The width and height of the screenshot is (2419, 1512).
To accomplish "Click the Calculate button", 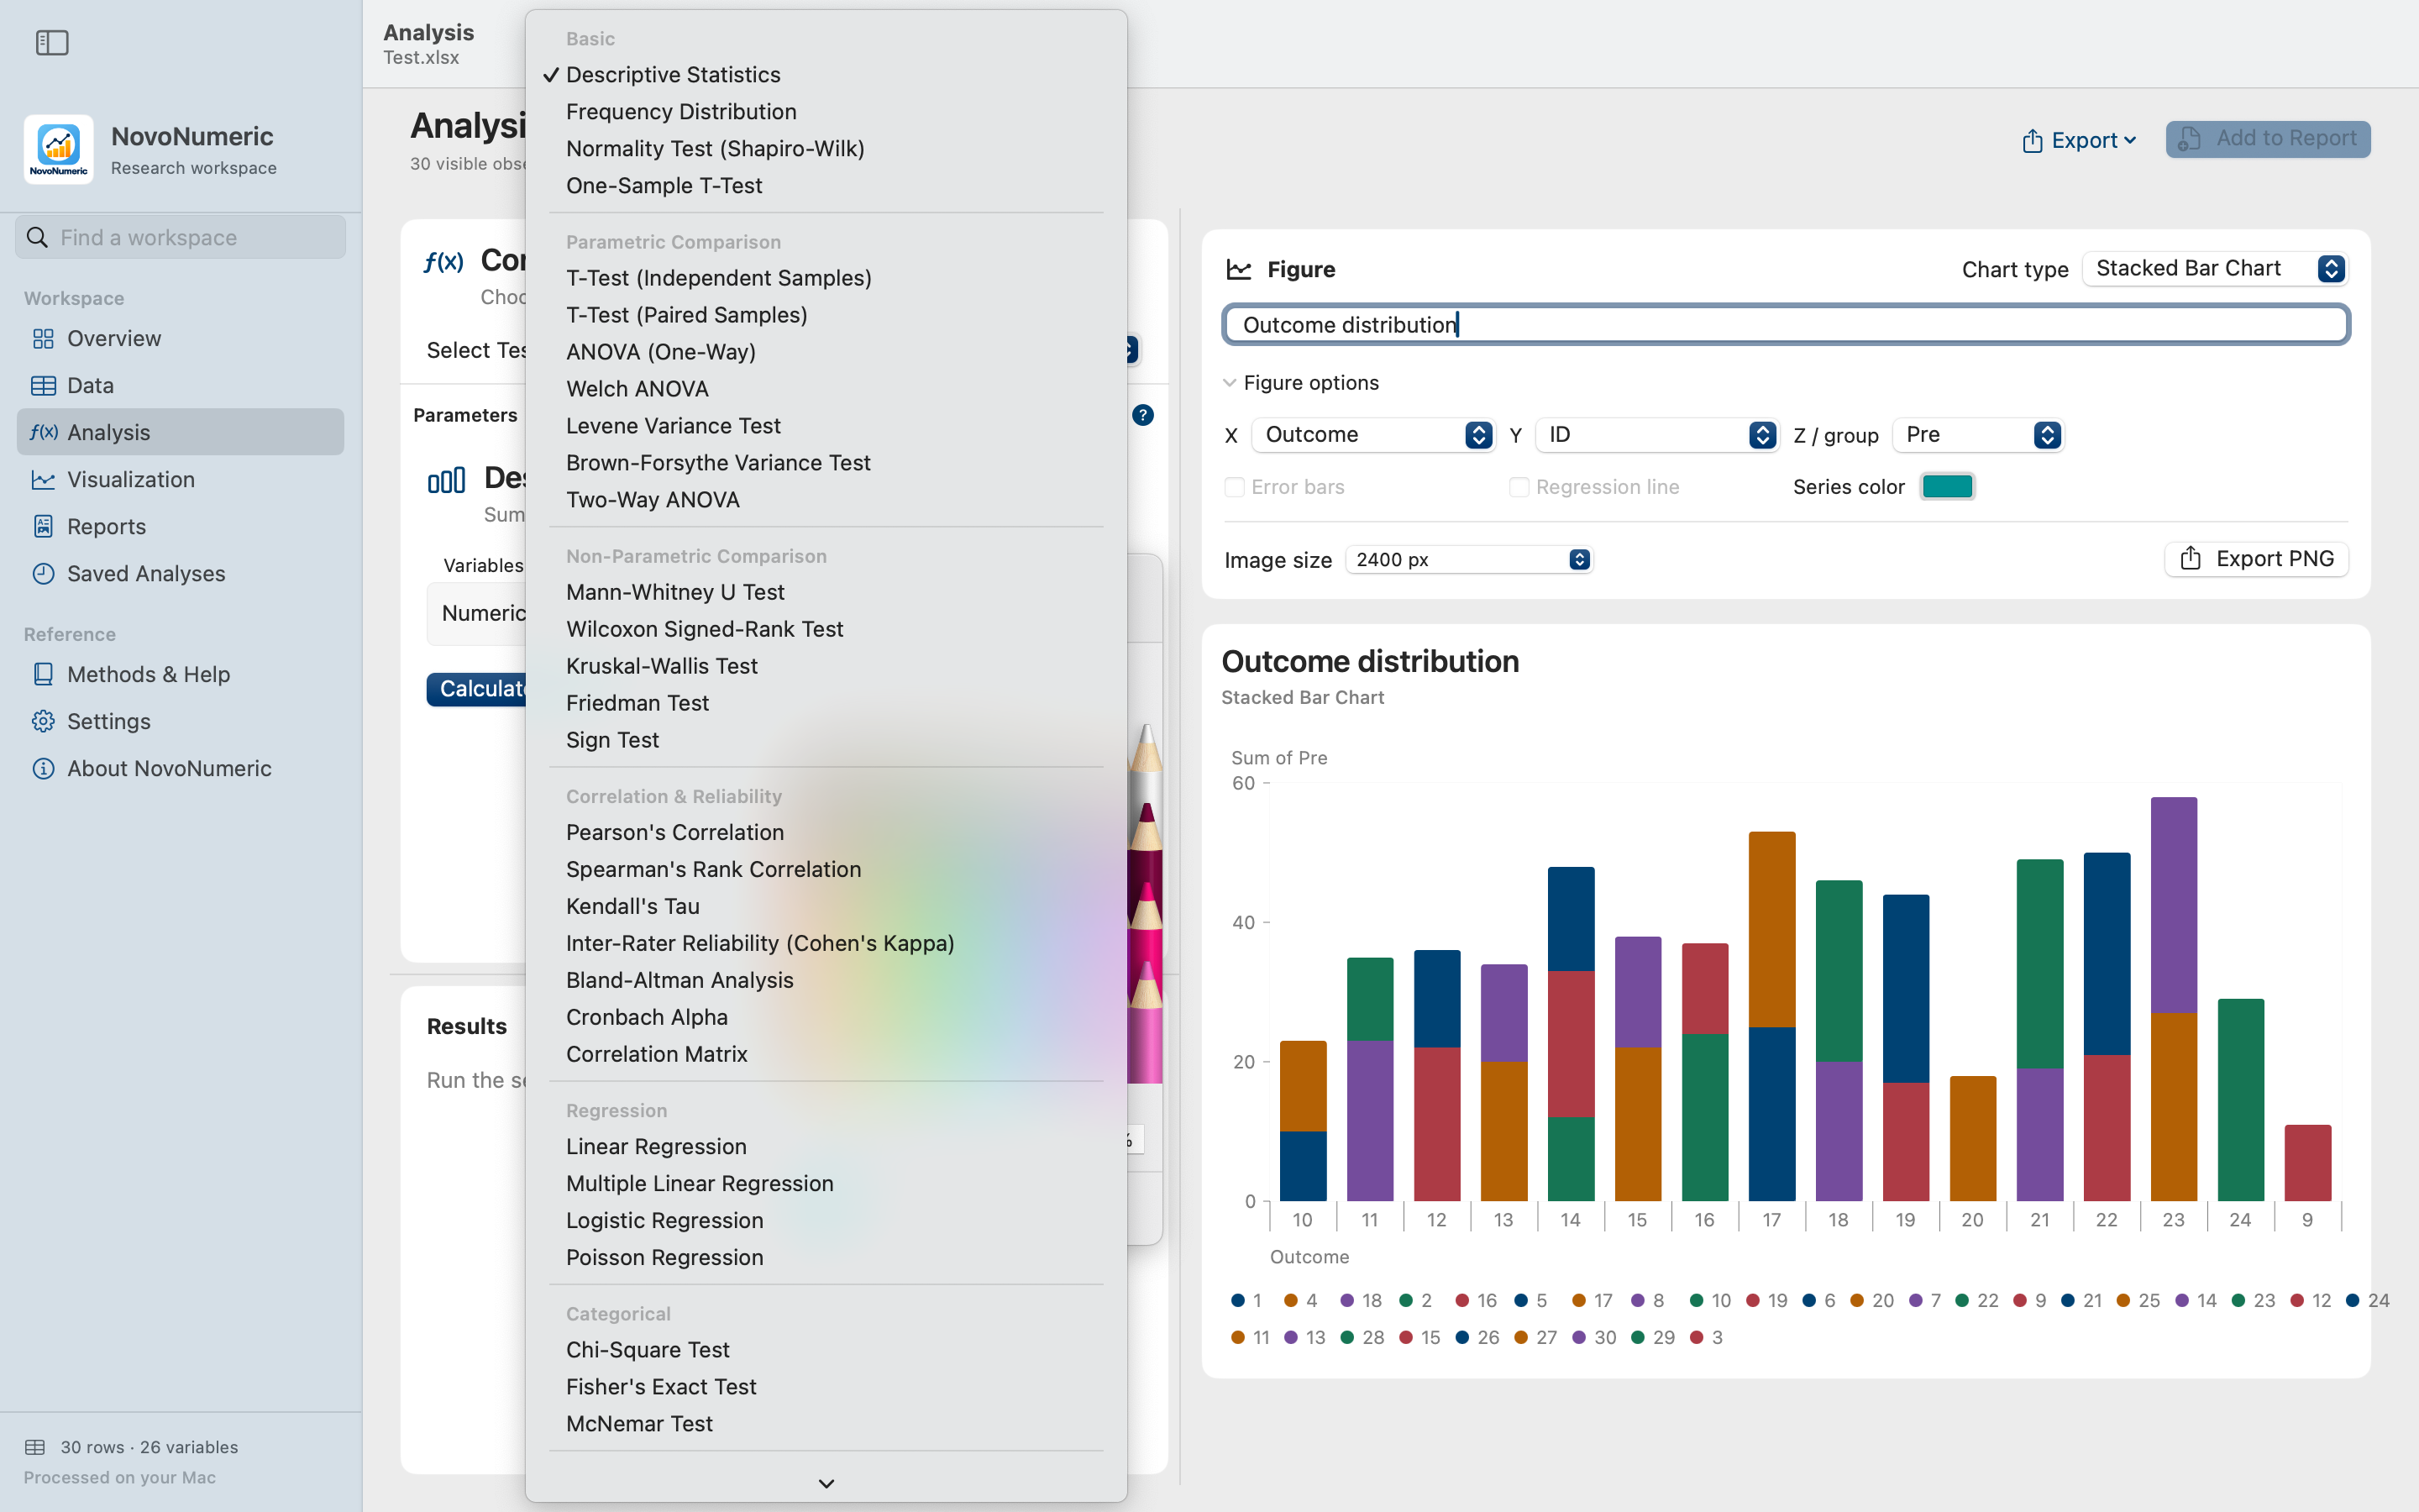I will tap(477, 689).
